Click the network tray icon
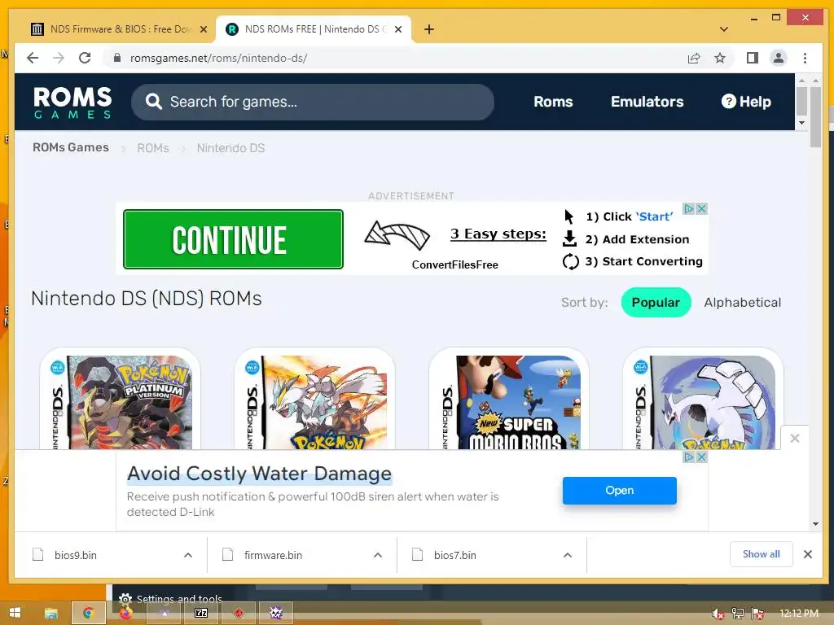The image size is (834, 625). click(738, 614)
